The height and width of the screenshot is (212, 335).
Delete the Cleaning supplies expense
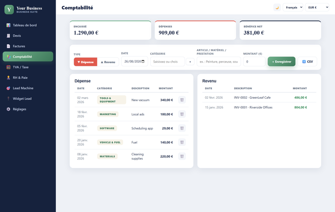[182, 156]
